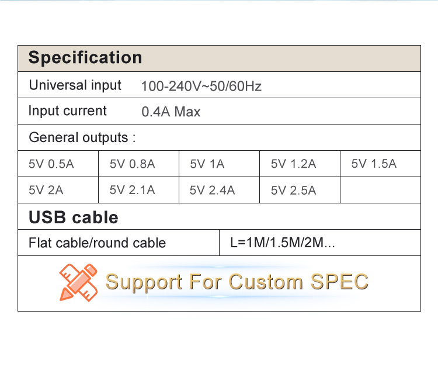Viewport: 438px width, 370px height.
Task: Click the L=1M/1.5M/2M length cell
Action: [x=320, y=243]
